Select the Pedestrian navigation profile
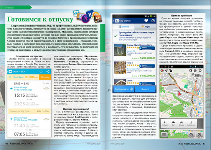 pyautogui.click(x=191, y=124)
